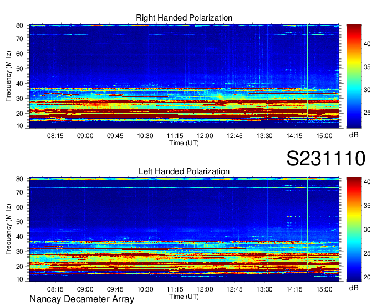Click the 30 value on the right-handed color bar
The height and width of the screenshot is (306, 377).
pos(367,90)
